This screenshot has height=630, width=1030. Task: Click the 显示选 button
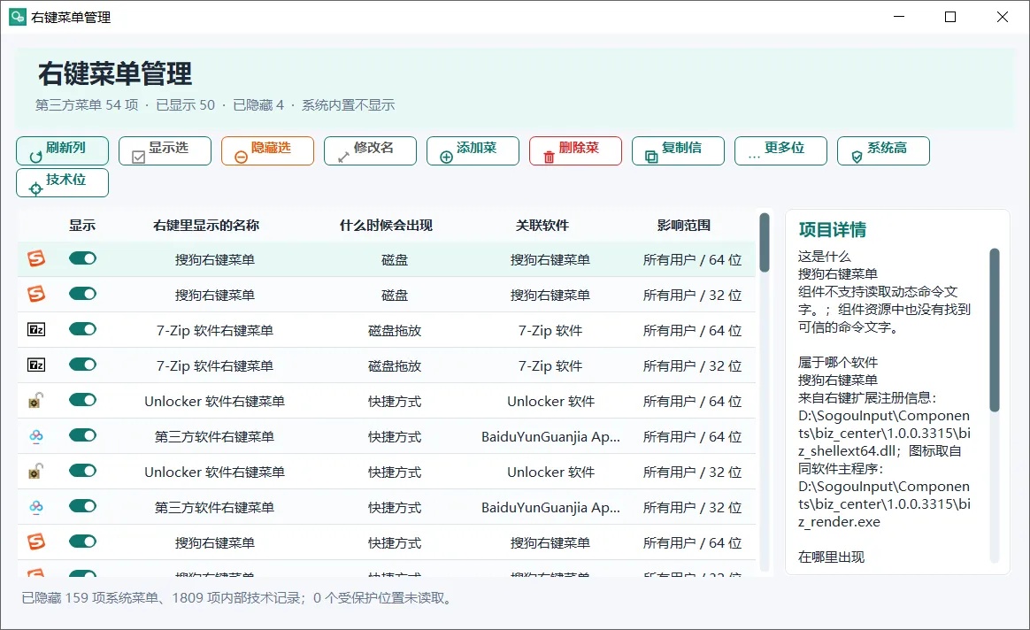click(165, 151)
